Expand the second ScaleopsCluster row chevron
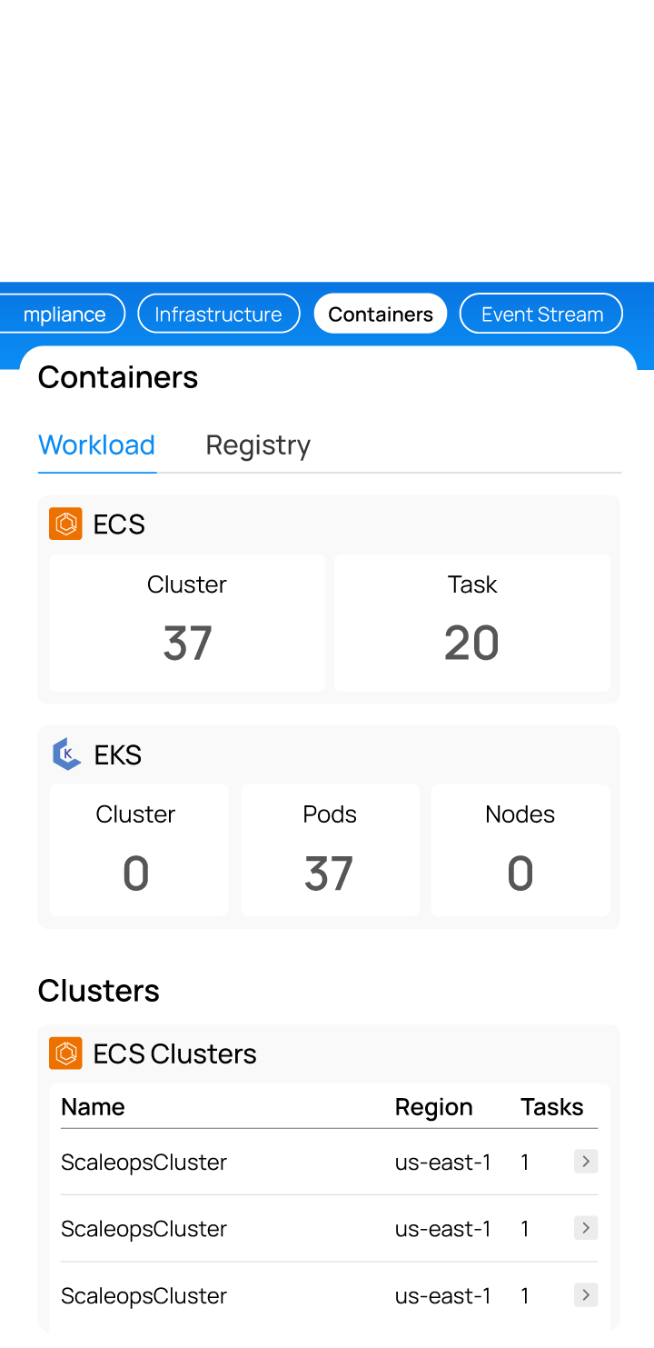 pyautogui.click(x=586, y=1228)
